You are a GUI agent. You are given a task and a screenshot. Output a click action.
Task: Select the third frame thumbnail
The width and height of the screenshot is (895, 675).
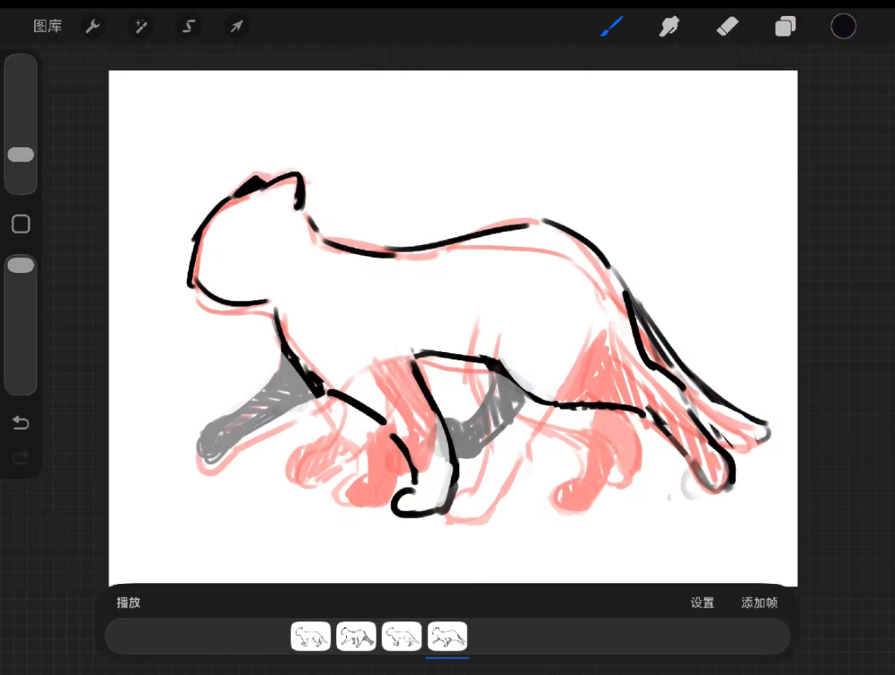click(x=402, y=636)
